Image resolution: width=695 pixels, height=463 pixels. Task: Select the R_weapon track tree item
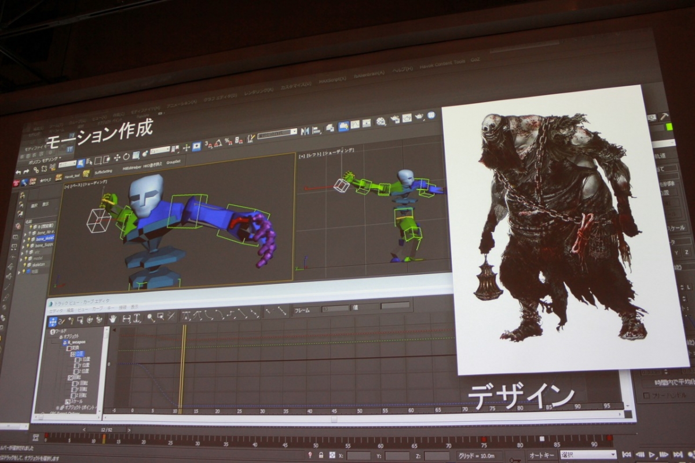coord(75,342)
